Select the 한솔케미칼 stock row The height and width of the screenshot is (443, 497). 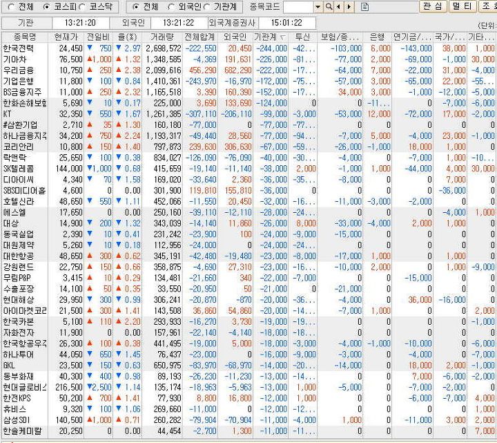(x=248, y=431)
